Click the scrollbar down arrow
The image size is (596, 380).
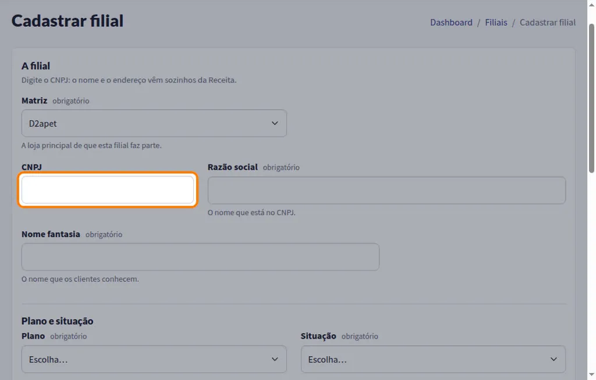[x=591, y=375]
